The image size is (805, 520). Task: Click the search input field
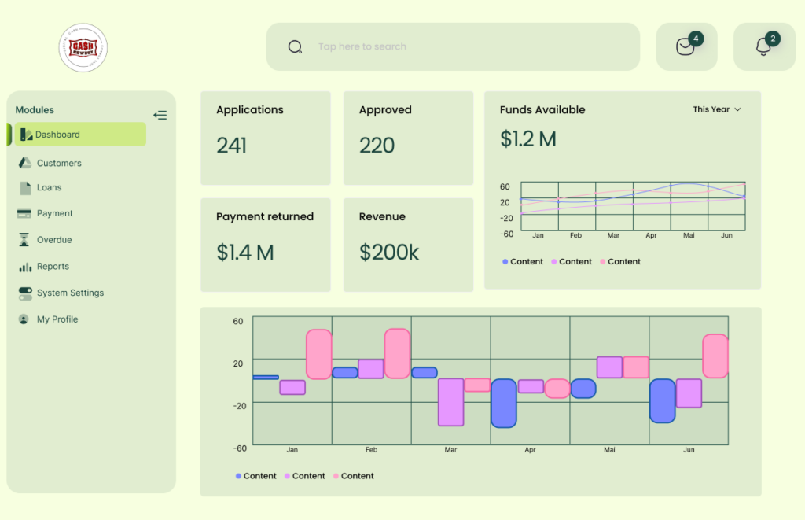[453, 46]
